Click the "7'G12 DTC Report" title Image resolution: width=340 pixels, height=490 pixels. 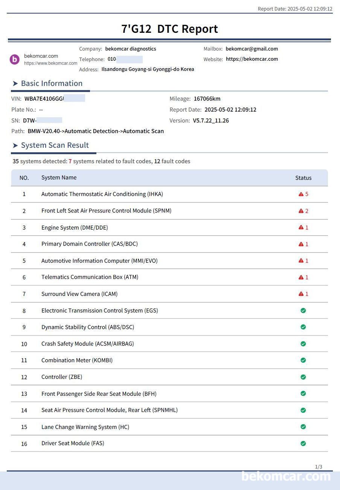point(170,29)
